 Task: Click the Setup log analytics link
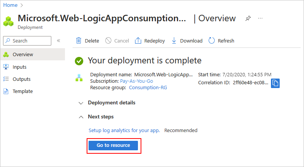124,130
